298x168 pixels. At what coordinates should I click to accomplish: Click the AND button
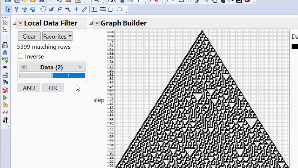coord(29,88)
